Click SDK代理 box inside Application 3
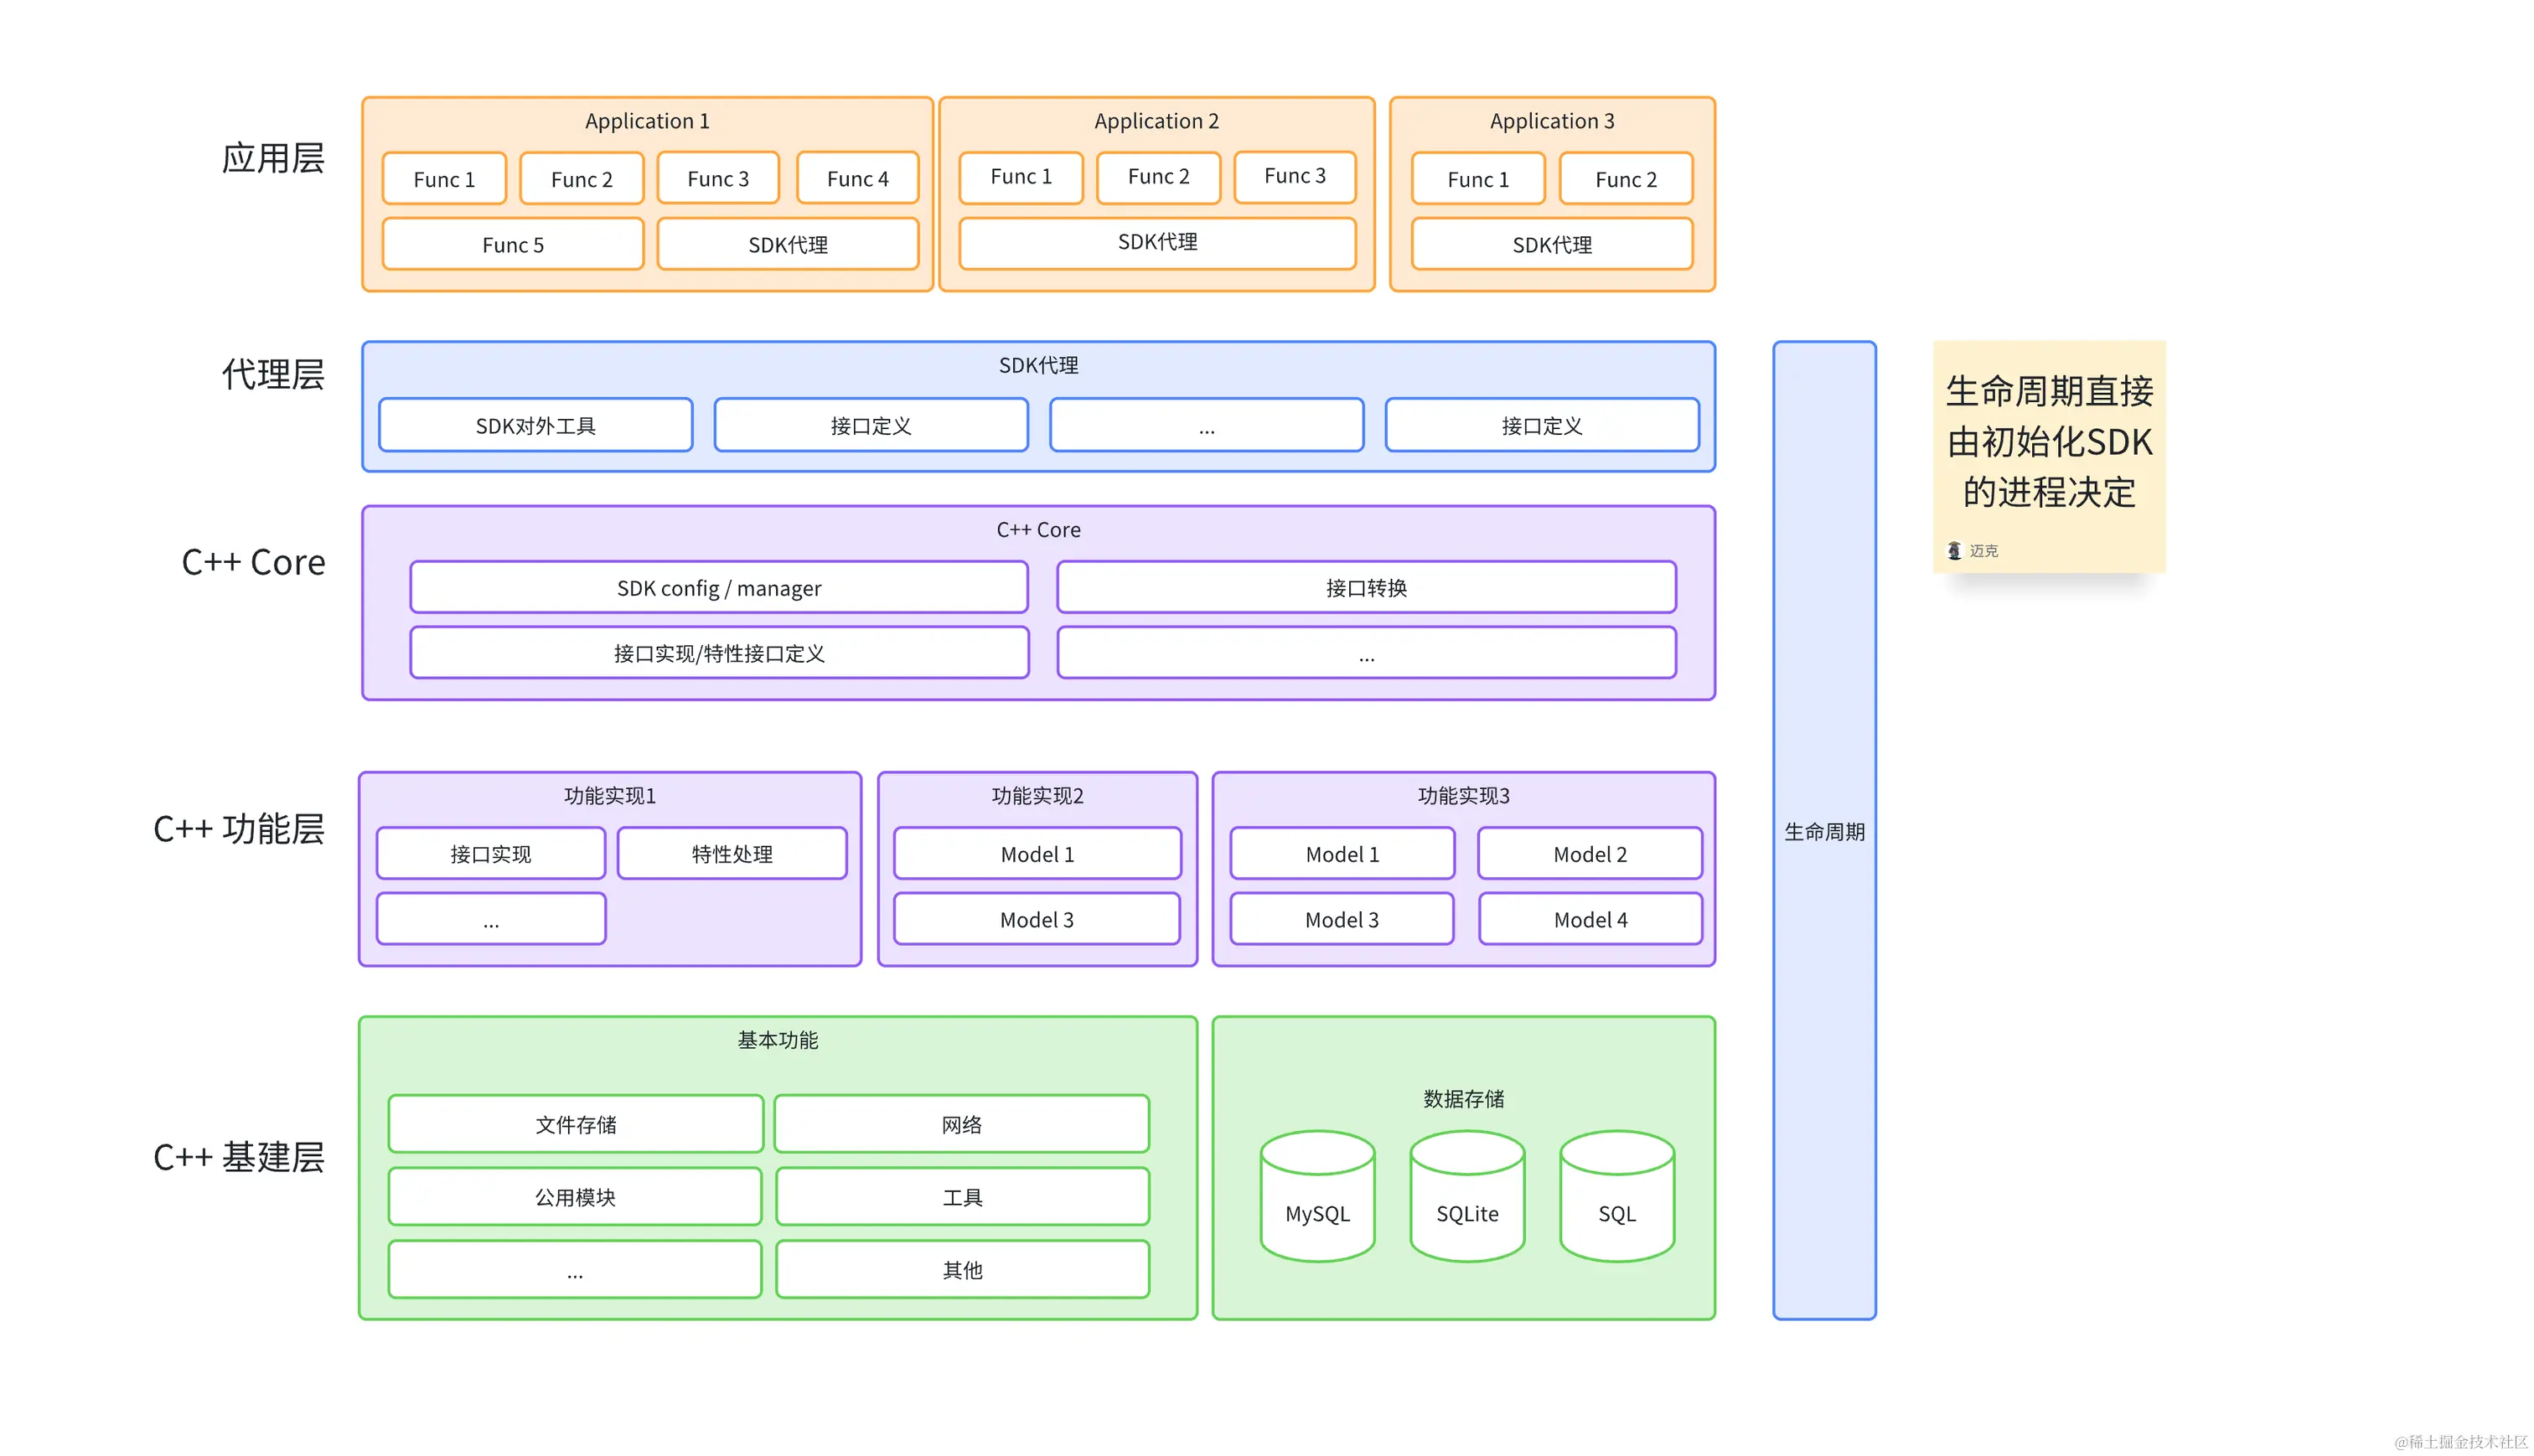This screenshot has height=1456, width=2534. tap(1552, 245)
